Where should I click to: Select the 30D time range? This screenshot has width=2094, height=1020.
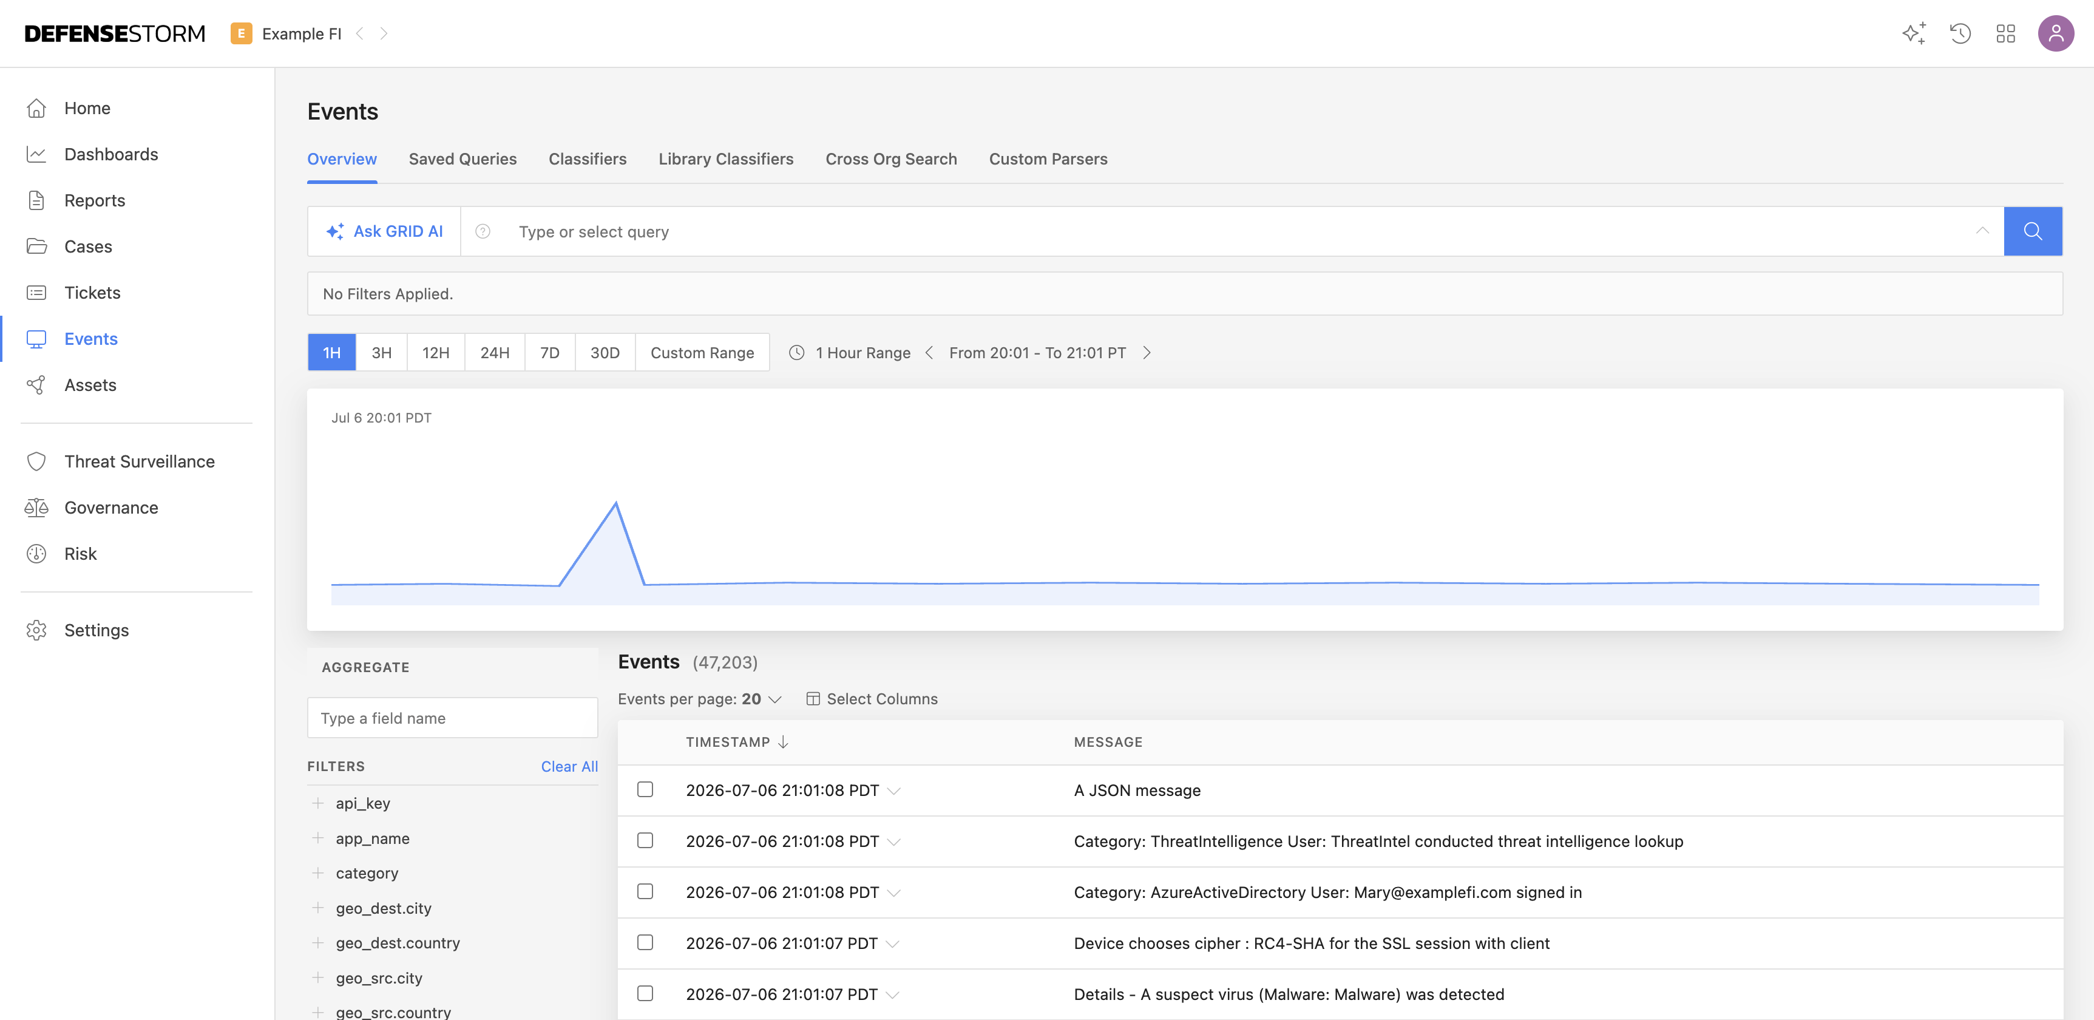point(605,352)
